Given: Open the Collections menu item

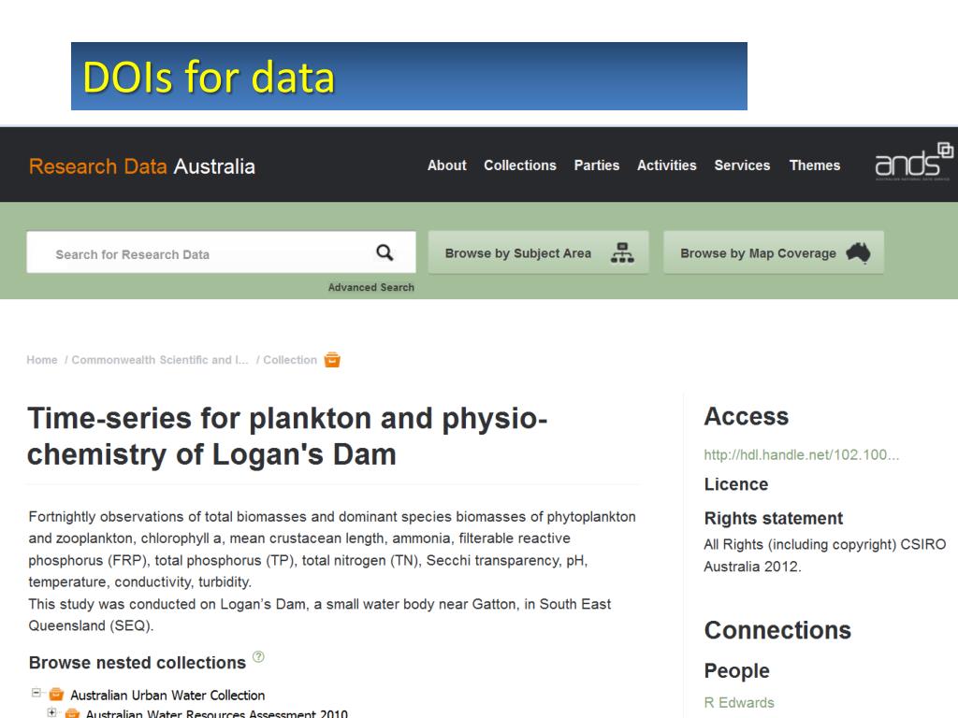Looking at the screenshot, I should [520, 165].
